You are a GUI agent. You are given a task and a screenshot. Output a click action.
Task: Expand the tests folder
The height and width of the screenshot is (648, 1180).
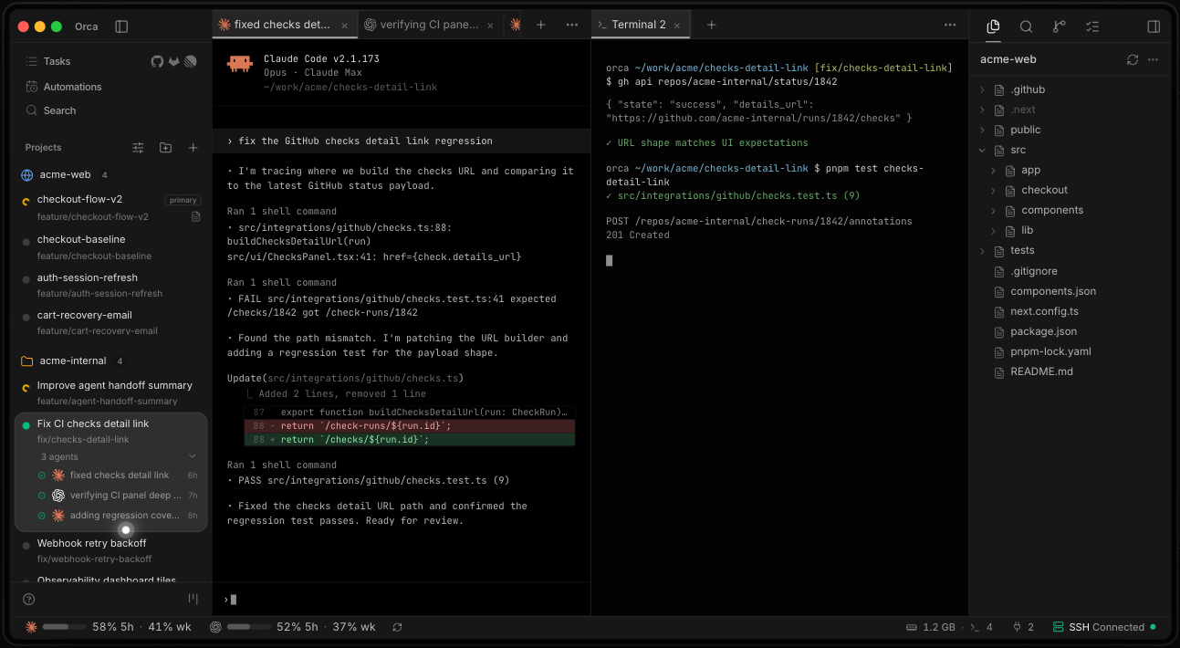(x=982, y=250)
